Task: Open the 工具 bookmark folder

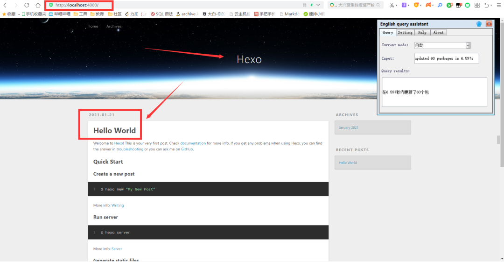Action: 80,14
